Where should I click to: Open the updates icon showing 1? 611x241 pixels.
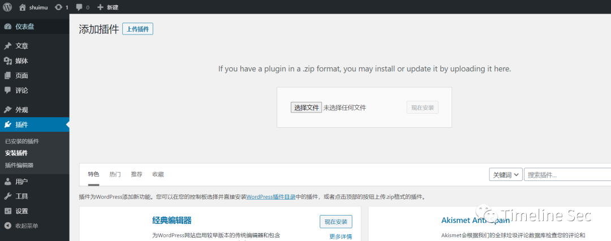click(x=59, y=7)
